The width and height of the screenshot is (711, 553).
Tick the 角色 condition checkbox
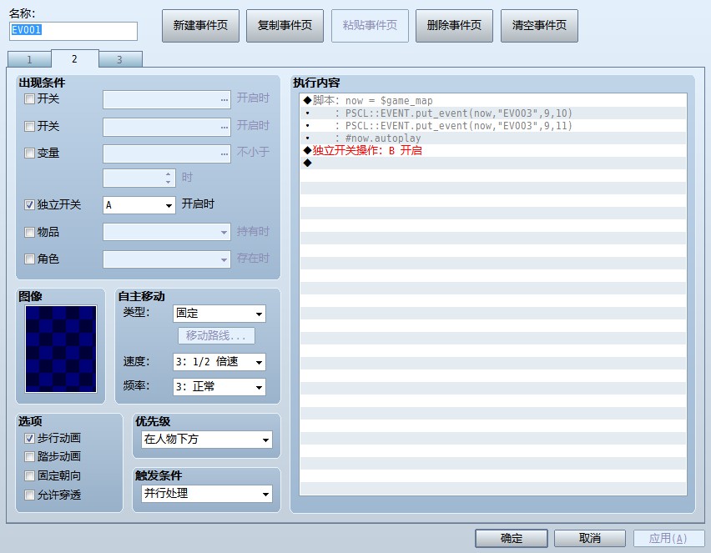[29, 259]
